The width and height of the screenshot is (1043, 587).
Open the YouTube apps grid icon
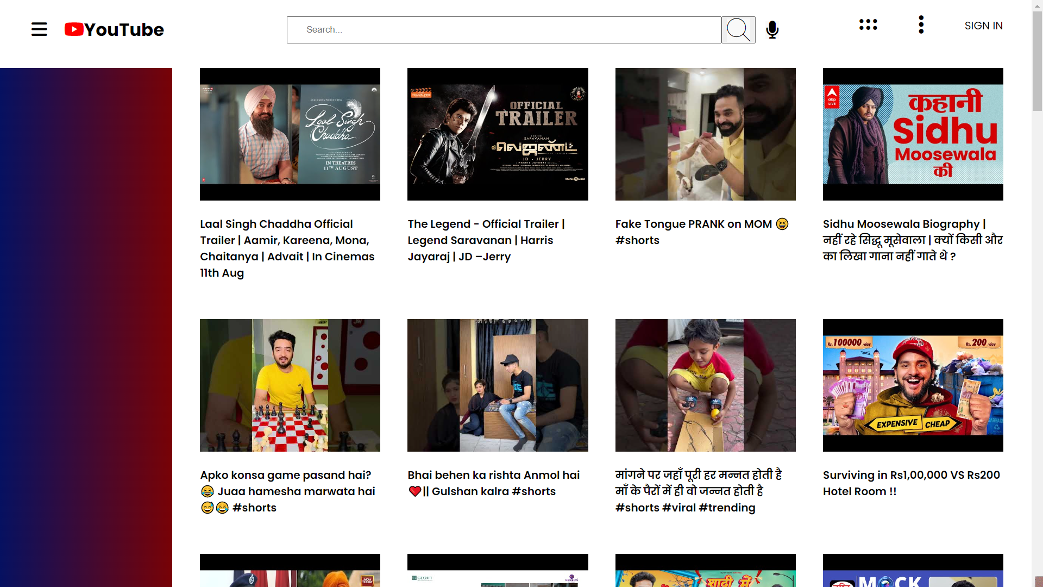click(868, 25)
